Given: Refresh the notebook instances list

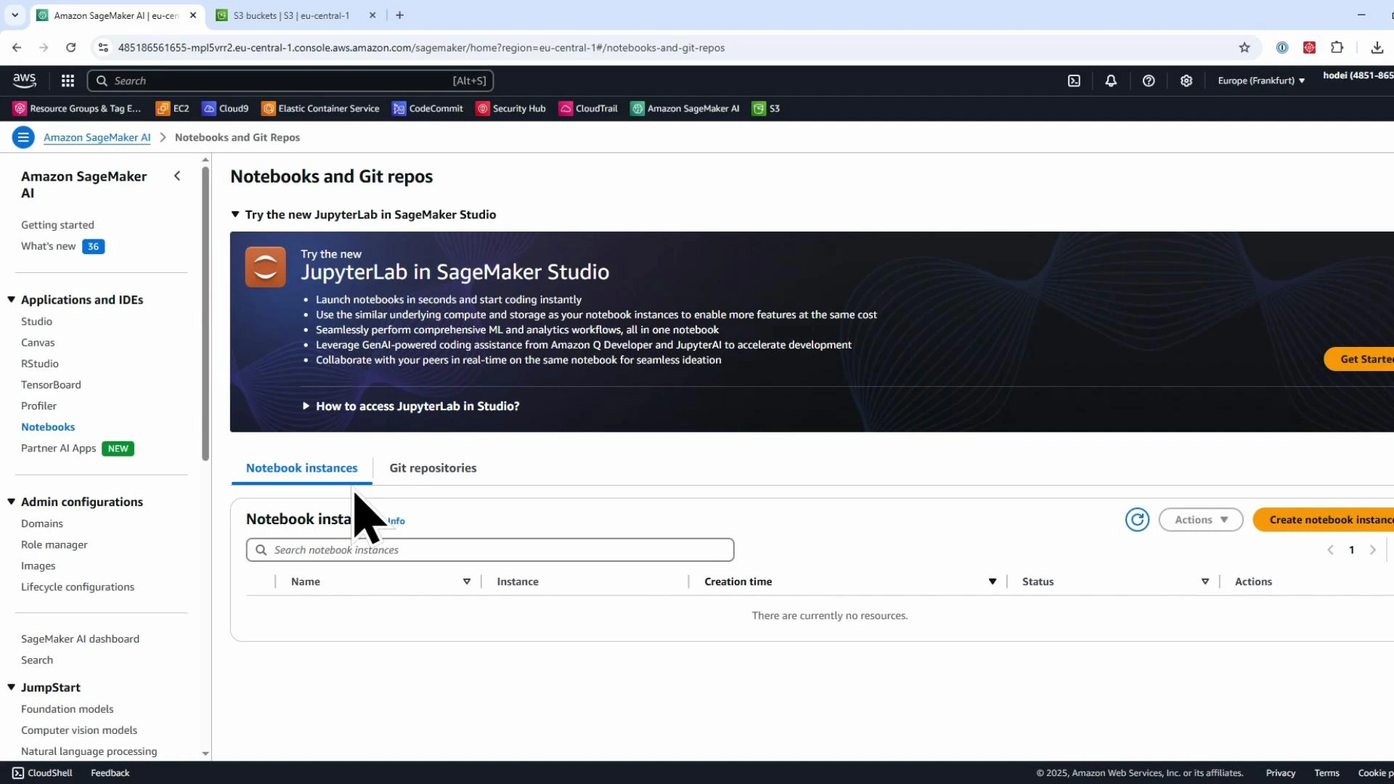Looking at the screenshot, I should pos(1137,520).
